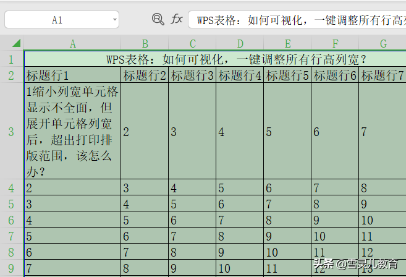Select row 9 header
The width and height of the screenshot is (406, 277).
click(11, 268)
